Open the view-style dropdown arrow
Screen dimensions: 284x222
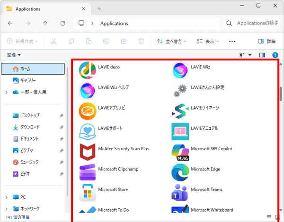(250, 55)
